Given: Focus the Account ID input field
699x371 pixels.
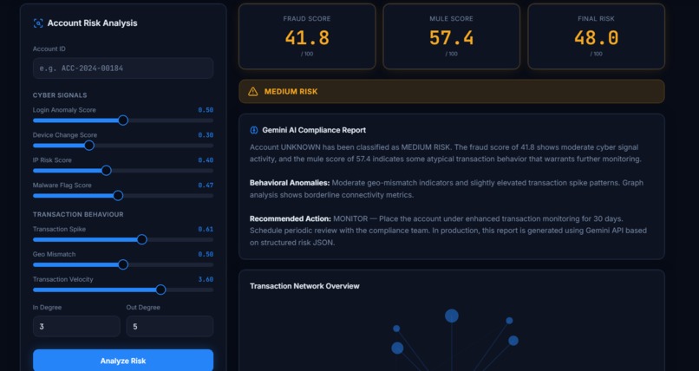Looking at the screenshot, I should [x=123, y=68].
